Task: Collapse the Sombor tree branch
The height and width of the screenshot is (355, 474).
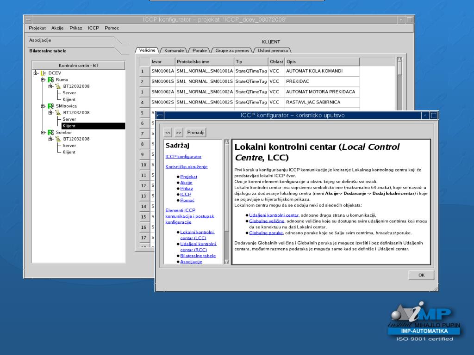Action: 43,132
